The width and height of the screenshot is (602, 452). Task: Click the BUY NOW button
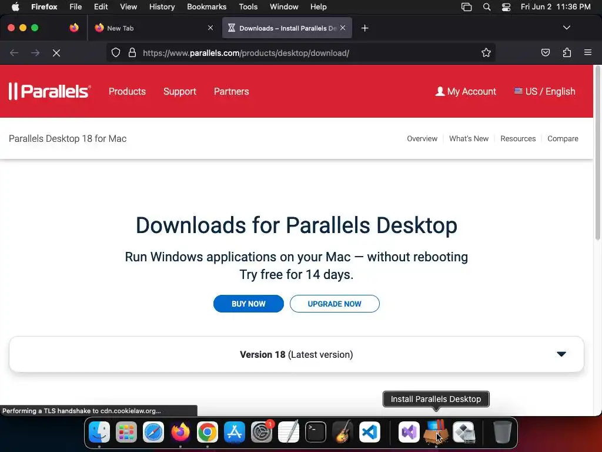[249, 304]
